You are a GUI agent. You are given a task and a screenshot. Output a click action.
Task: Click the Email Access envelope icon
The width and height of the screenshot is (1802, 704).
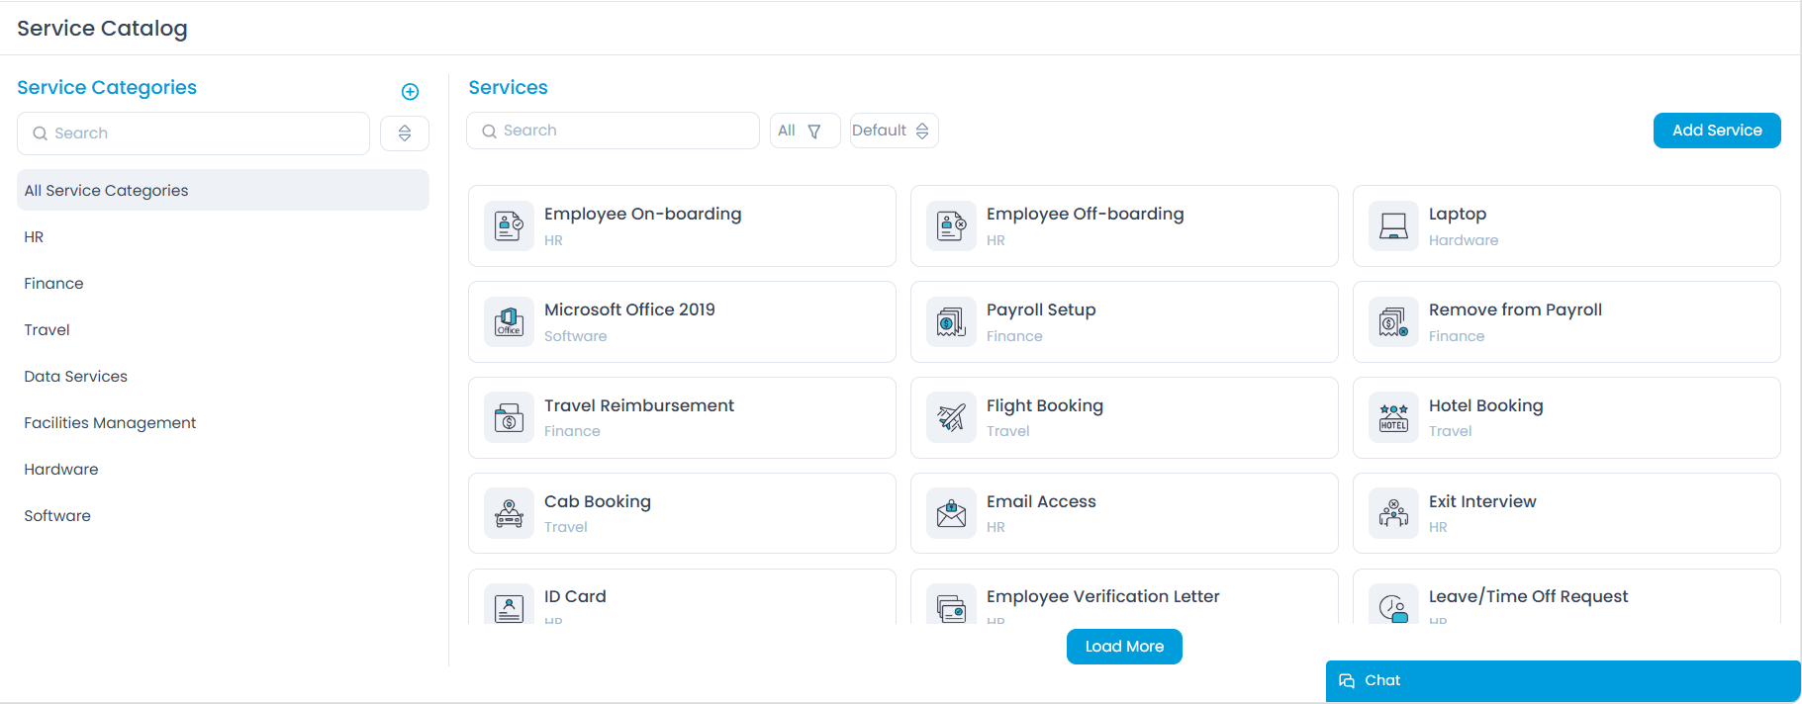pos(951,513)
